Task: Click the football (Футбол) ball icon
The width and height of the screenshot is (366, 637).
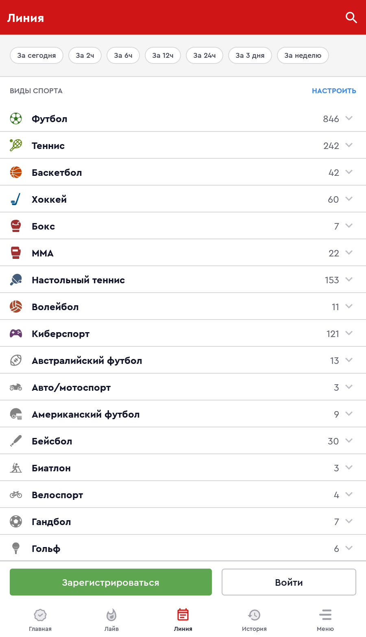Action: tap(16, 119)
